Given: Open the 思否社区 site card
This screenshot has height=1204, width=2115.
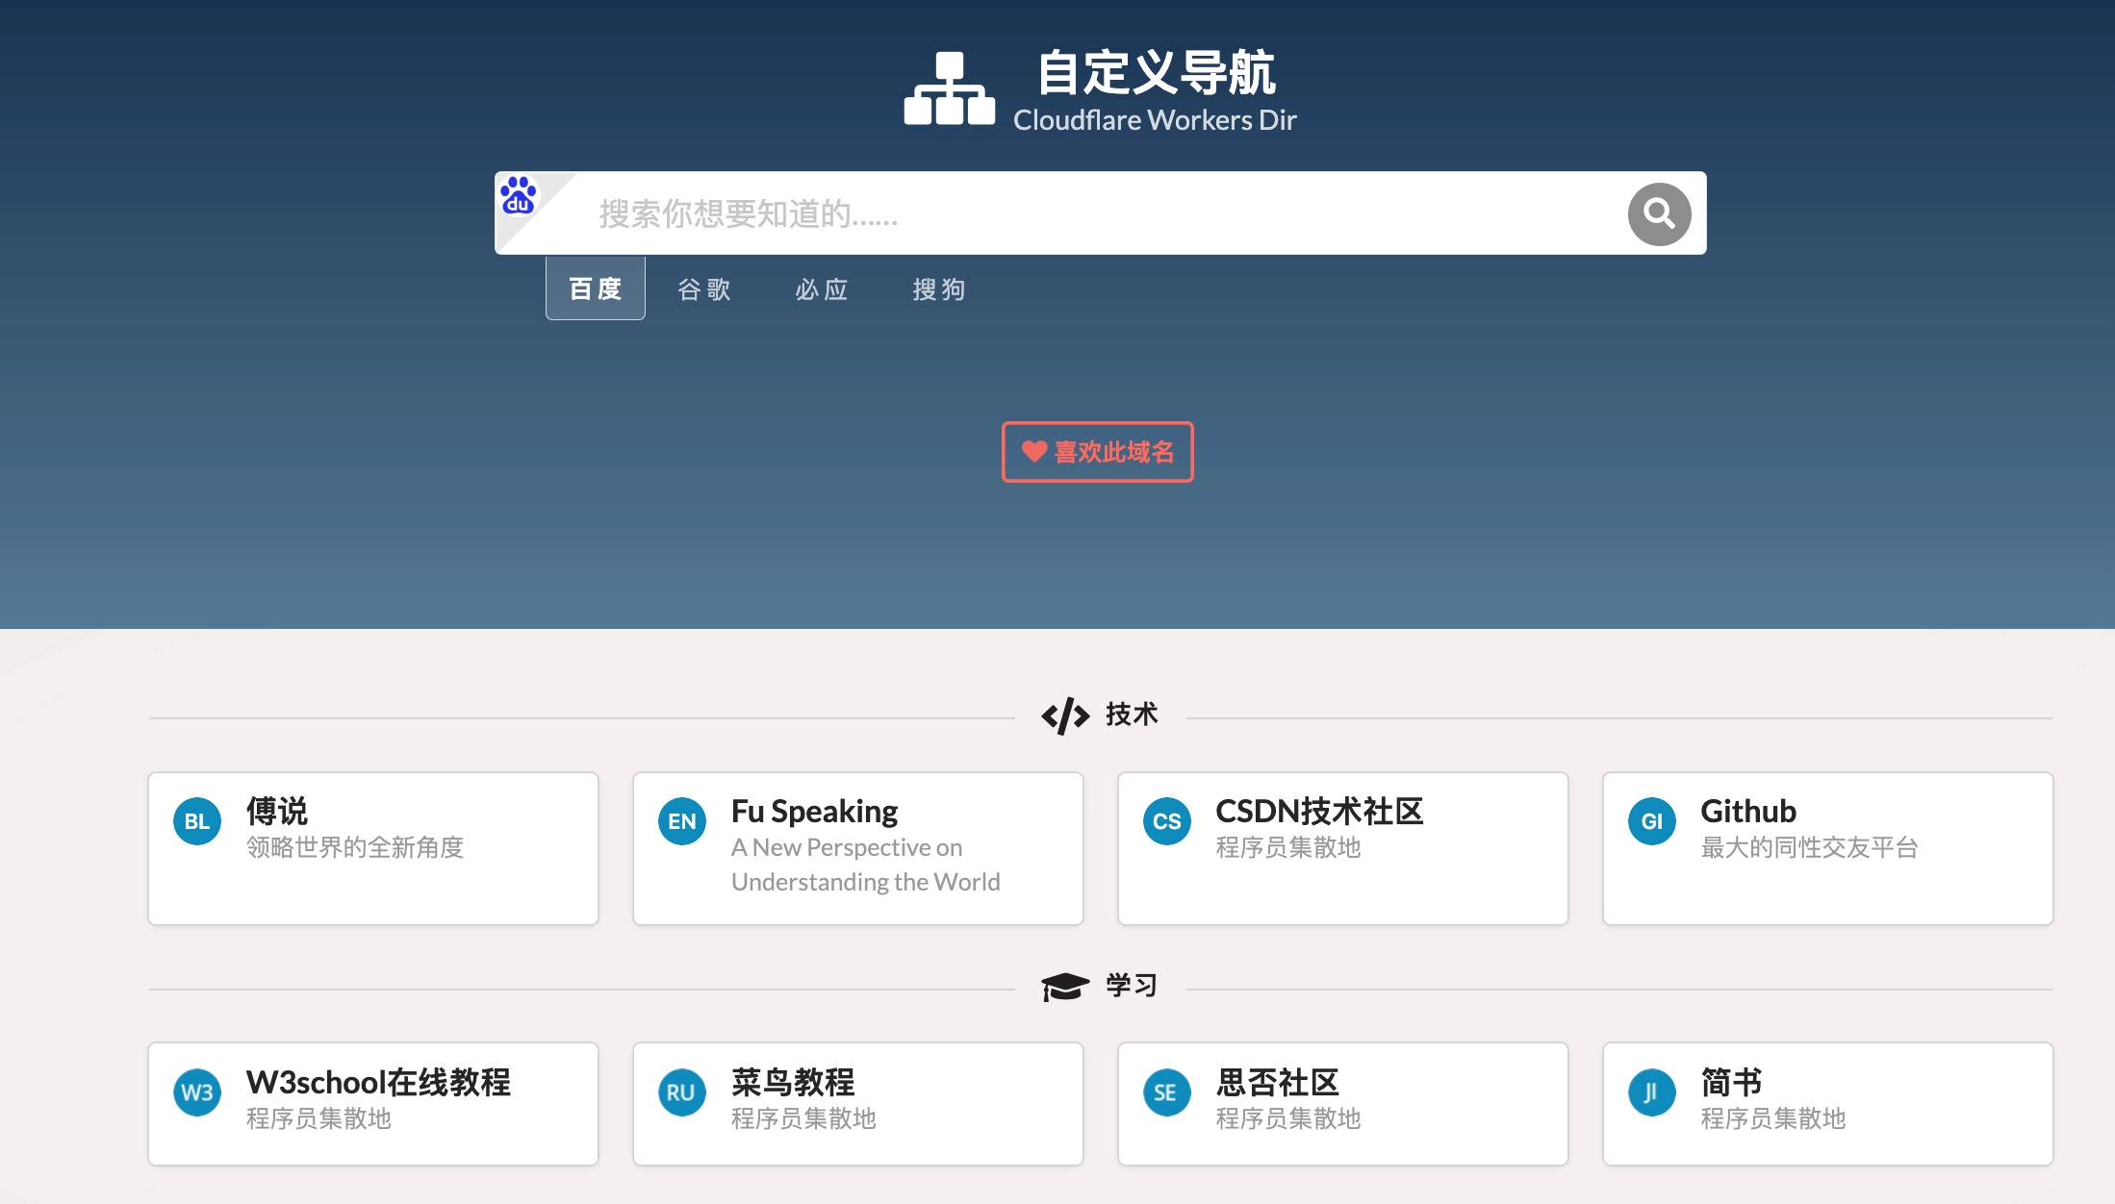Looking at the screenshot, I should [x=1343, y=1103].
